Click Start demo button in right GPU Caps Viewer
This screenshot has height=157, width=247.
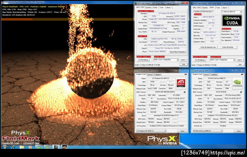coord(240,60)
